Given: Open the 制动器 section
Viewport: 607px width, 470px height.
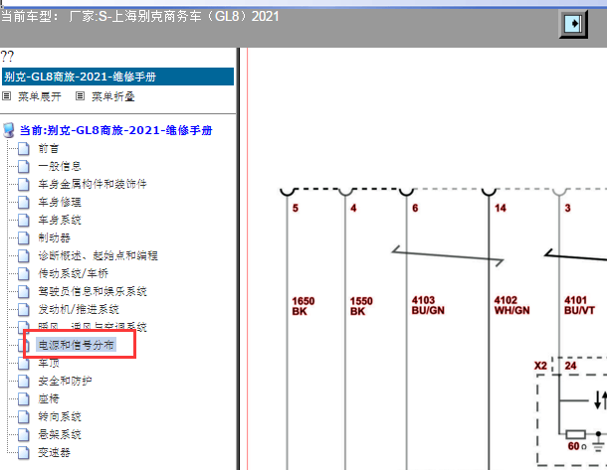Looking at the screenshot, I should [x=54, y=237].
